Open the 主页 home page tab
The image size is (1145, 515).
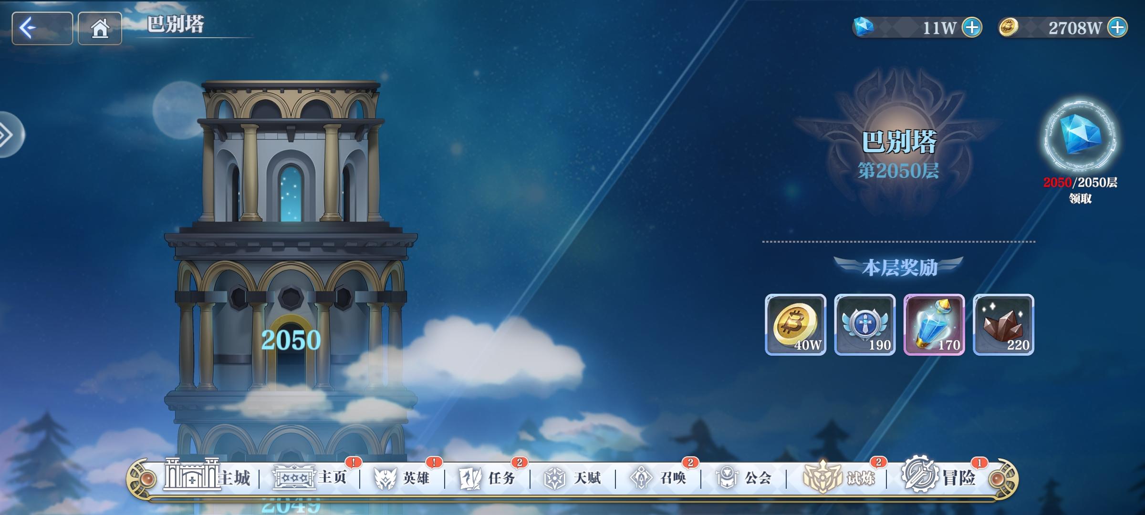click(x=310, y=477)
